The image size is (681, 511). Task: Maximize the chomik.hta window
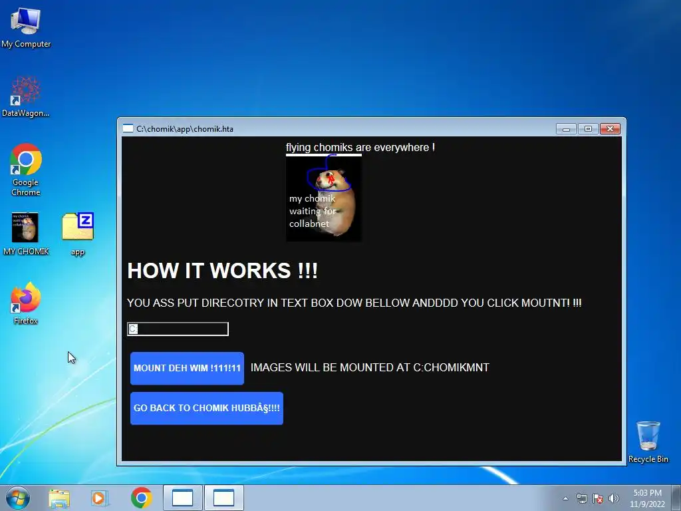click(x=588, y=128)
